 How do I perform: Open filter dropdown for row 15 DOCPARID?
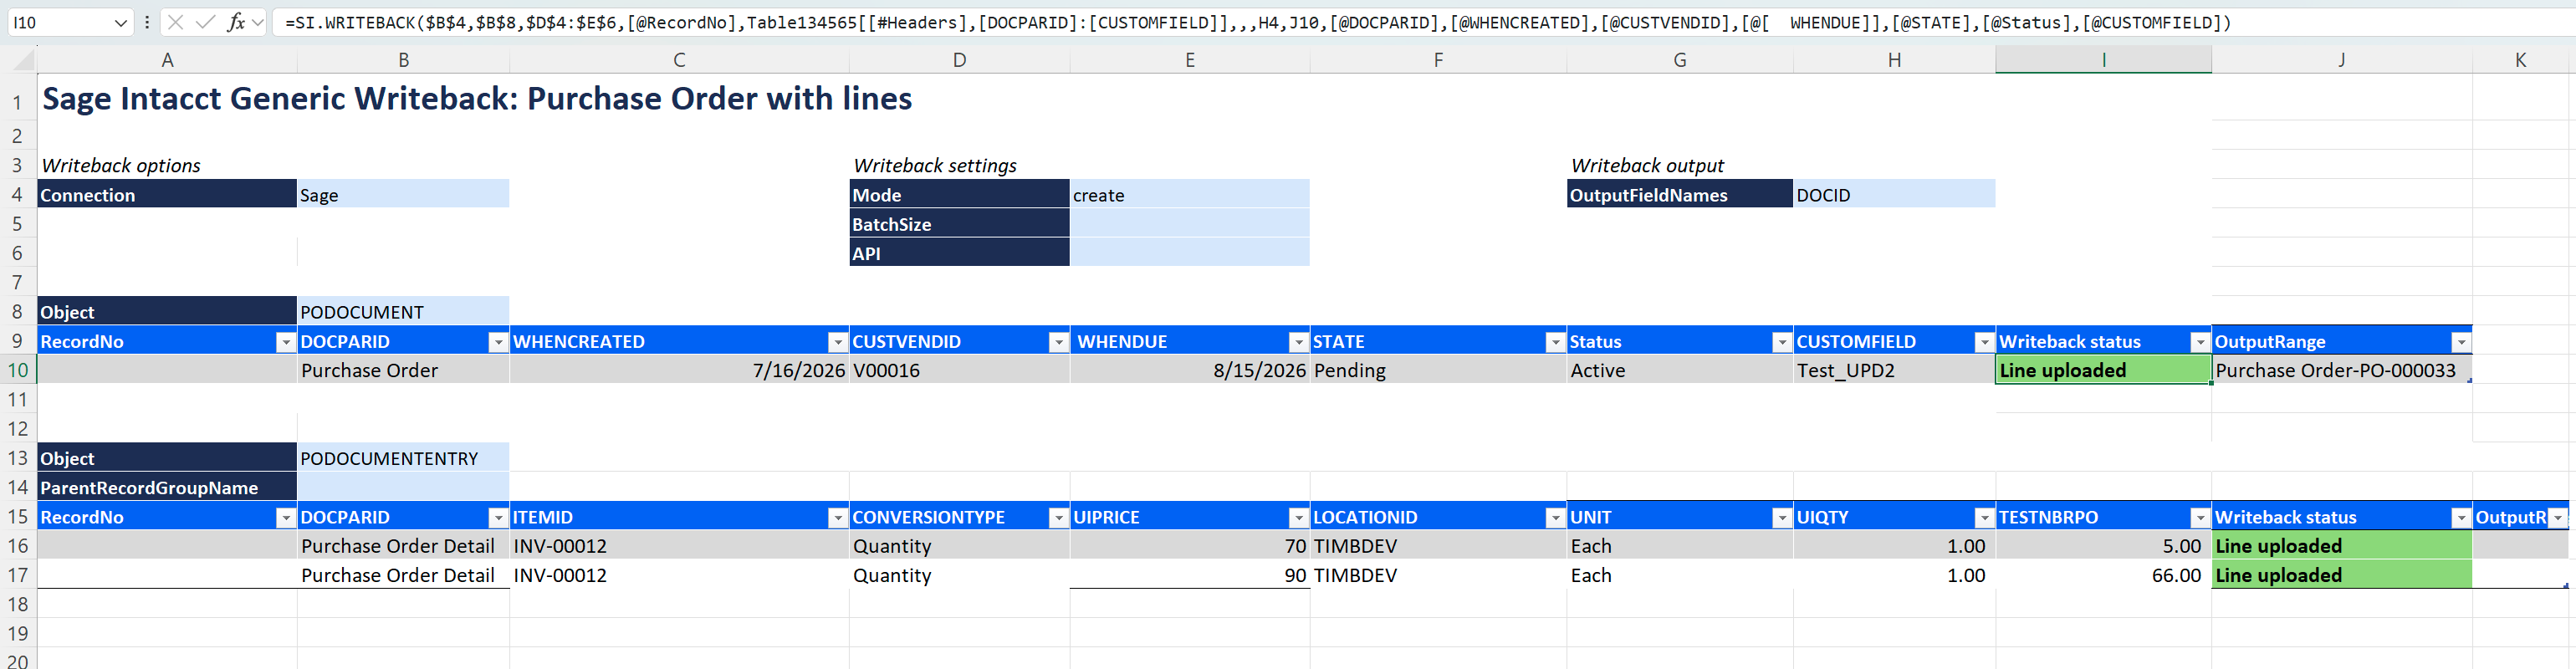pyautogui.click(x=498, y=517)
